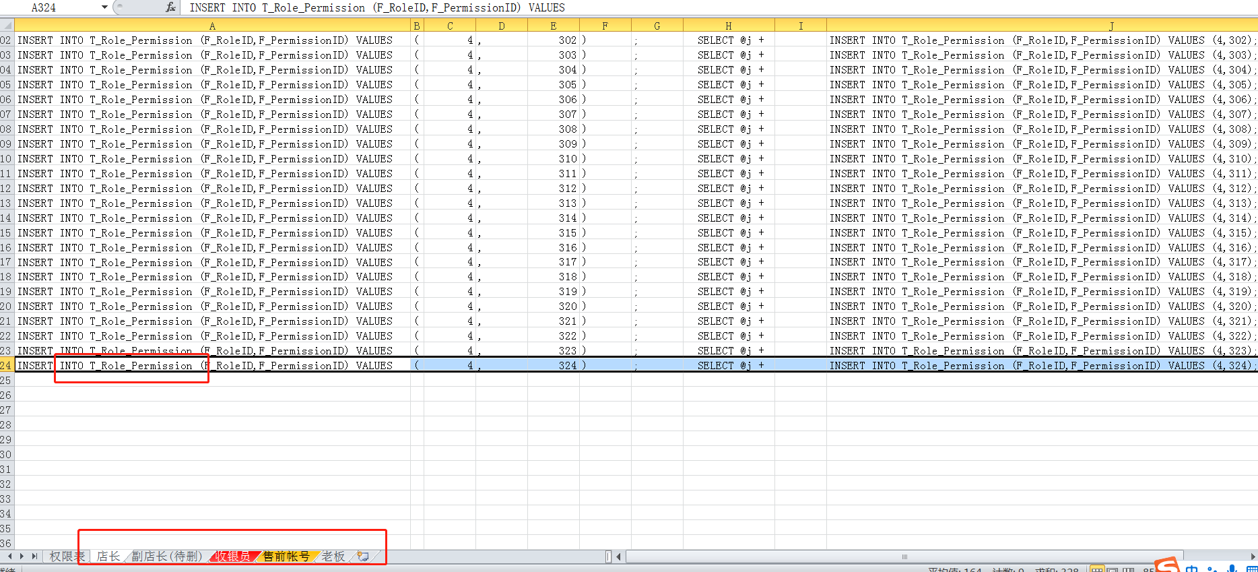Click the column C value 4 in the 312 row

[x=450, y=189]
